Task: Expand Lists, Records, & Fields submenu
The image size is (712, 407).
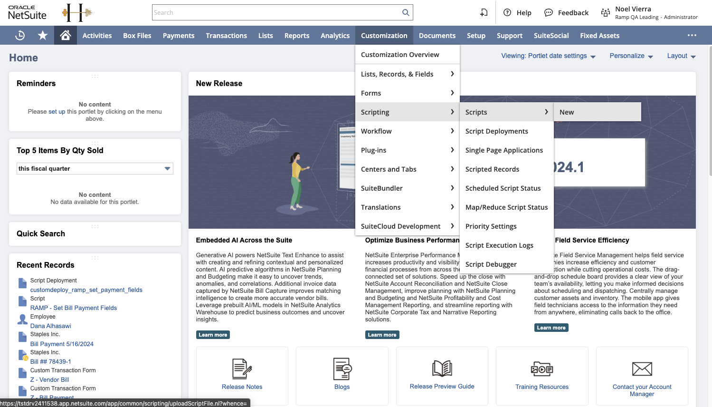Action: pos(408,74)
